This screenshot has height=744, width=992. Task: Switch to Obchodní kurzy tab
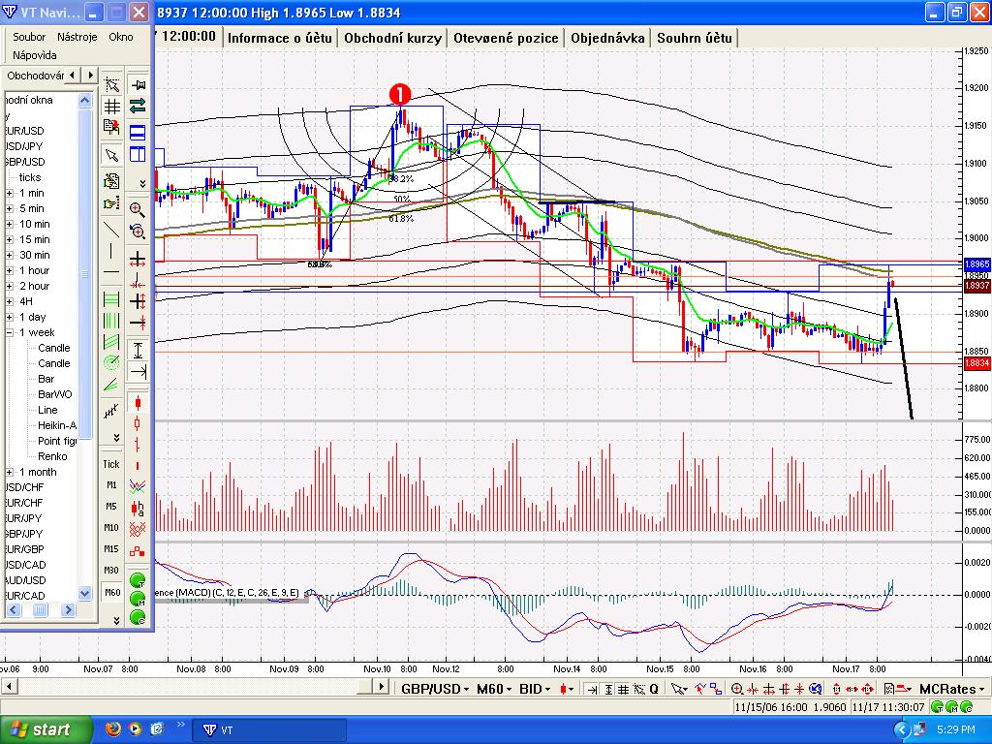[x=393, y=38]
